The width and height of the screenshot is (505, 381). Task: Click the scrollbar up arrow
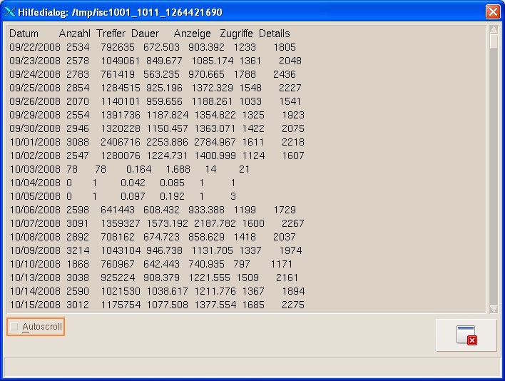tap(494, 30)
